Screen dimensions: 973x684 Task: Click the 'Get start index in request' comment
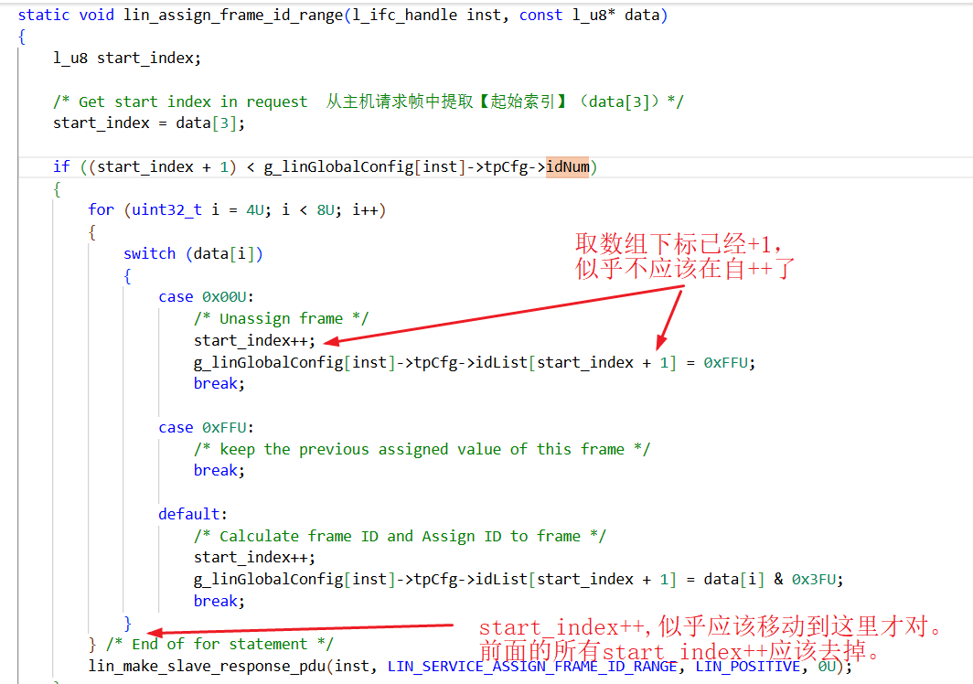[193, 102]
